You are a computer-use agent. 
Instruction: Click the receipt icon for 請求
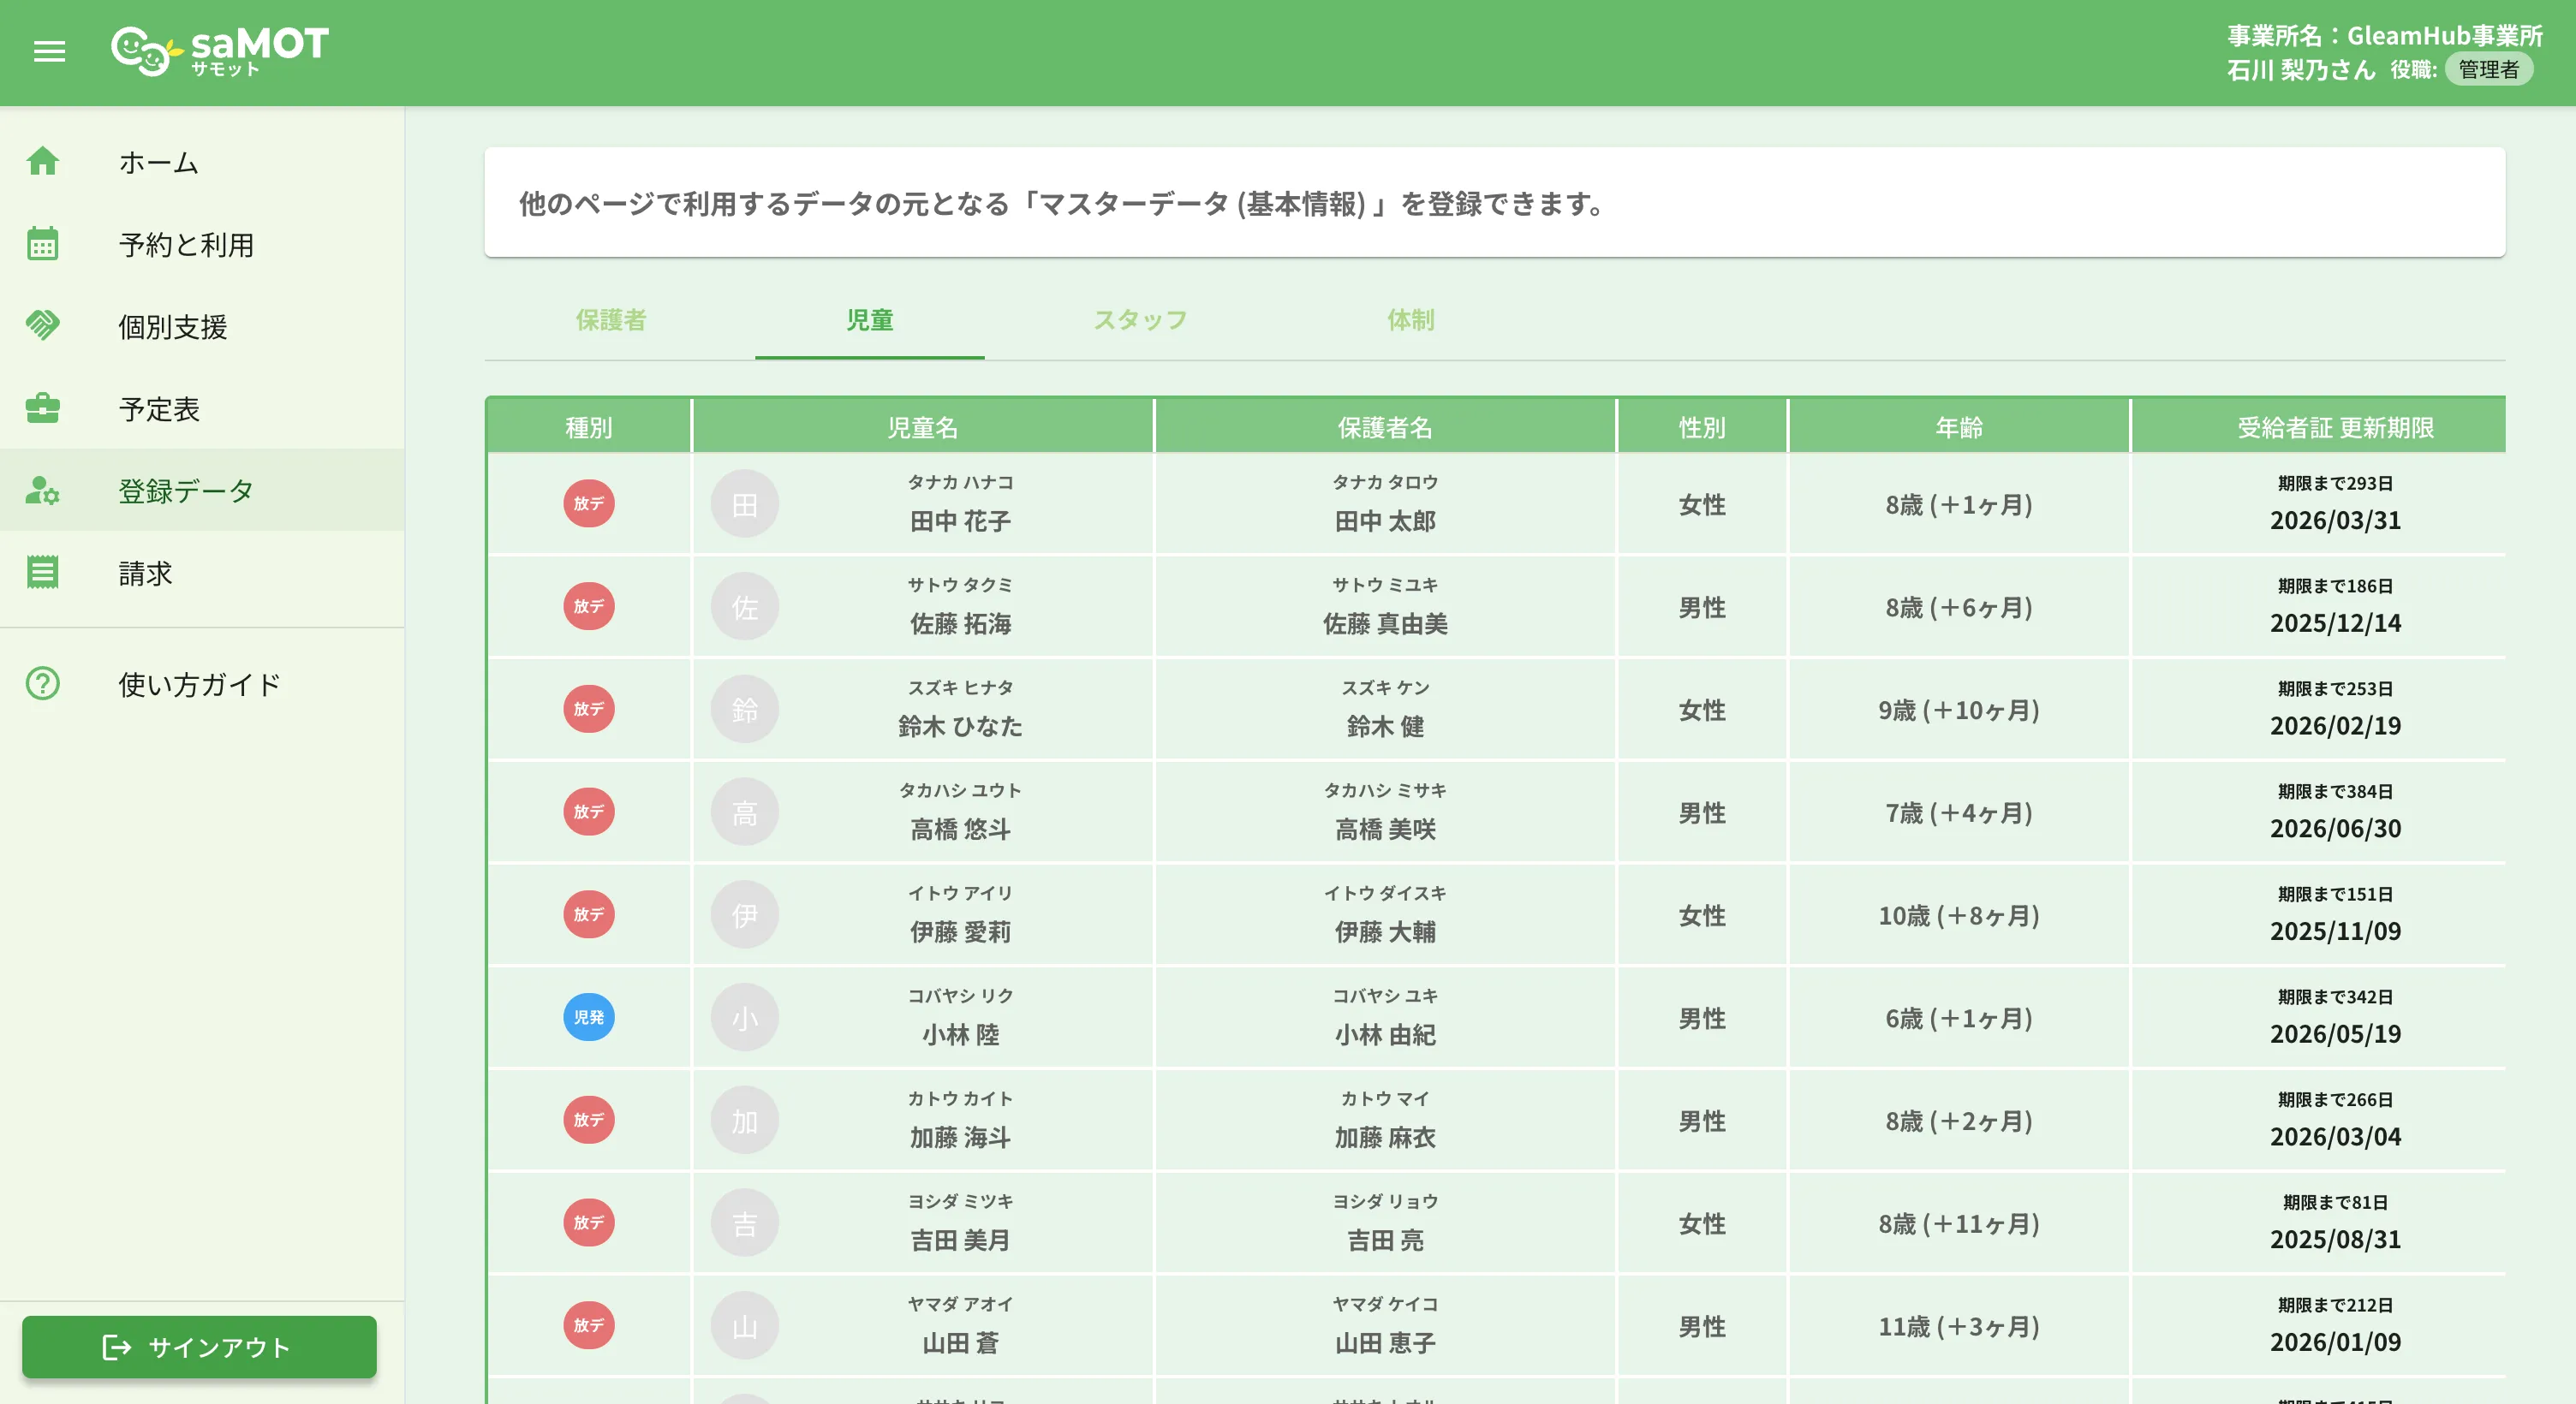(x=44, y=572)
